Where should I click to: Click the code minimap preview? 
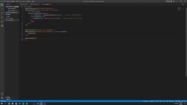(x=181, y=9)
